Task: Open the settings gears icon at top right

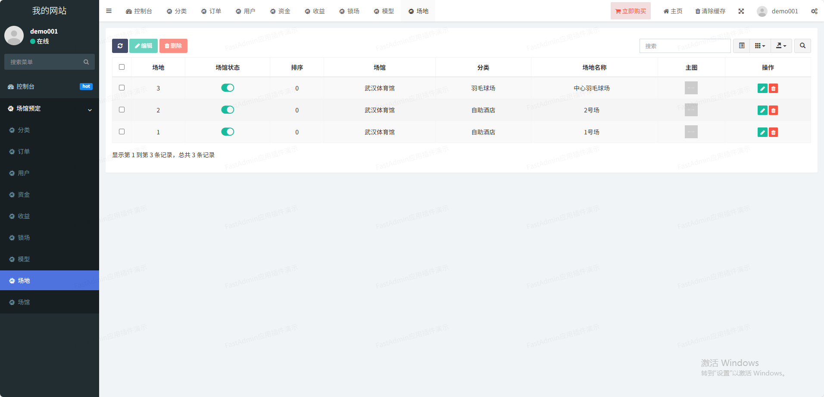Action: point(814,11)
